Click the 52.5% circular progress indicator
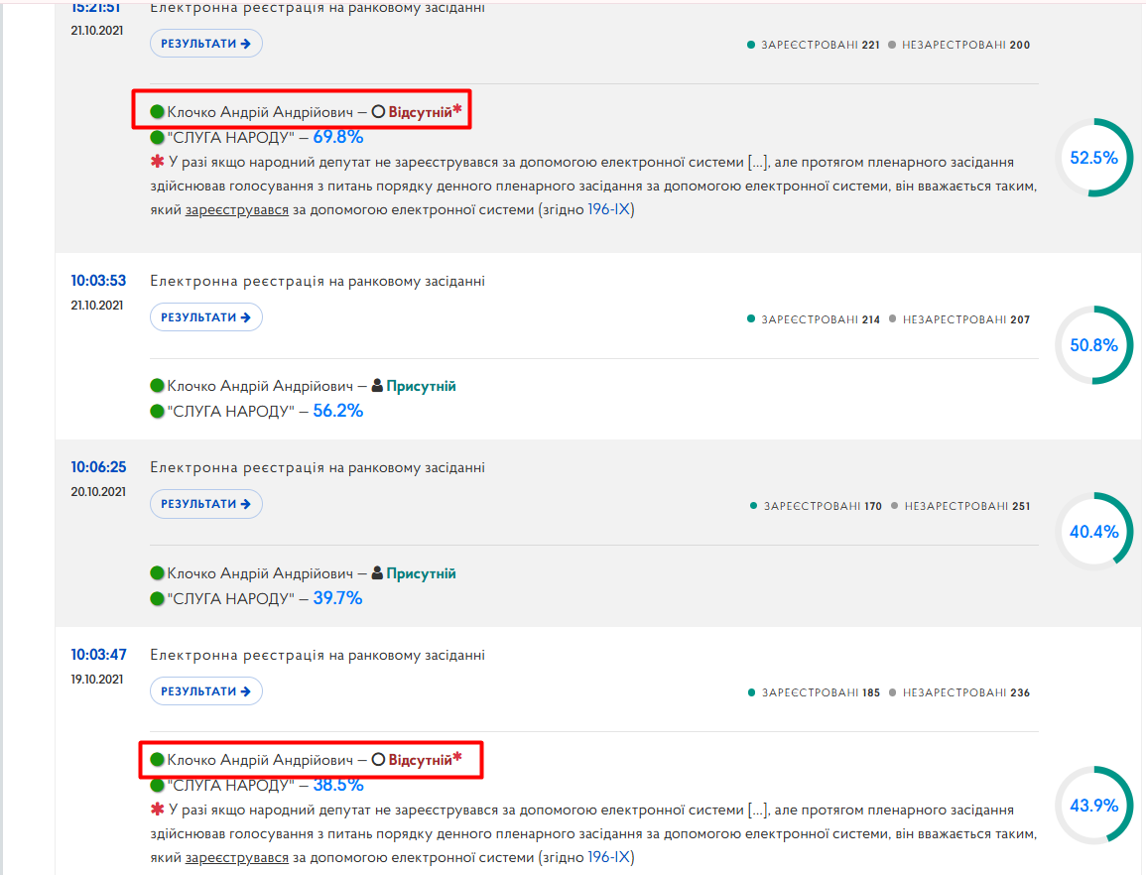Image resolution: width=1146 pixels, height=875 pixels. (1093, 157)
